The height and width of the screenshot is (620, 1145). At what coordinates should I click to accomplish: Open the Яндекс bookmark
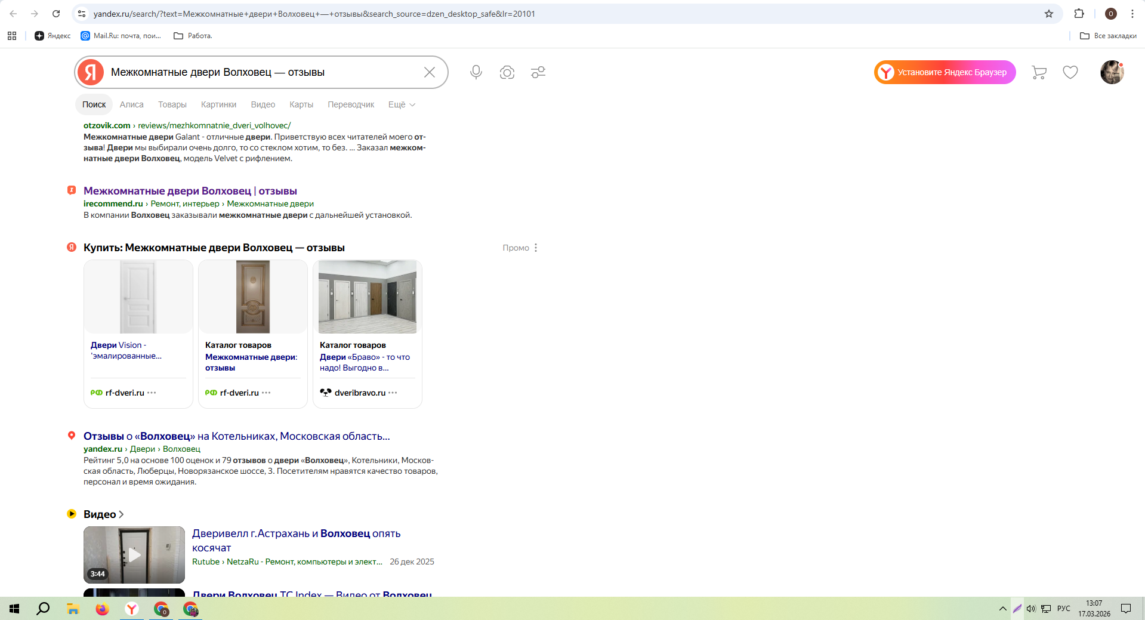pos(53,36)
